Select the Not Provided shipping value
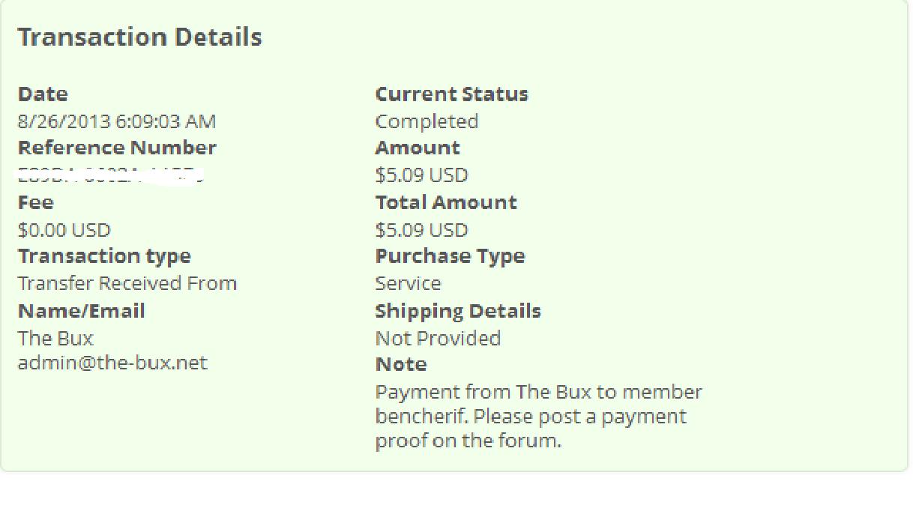 (438, 338)
